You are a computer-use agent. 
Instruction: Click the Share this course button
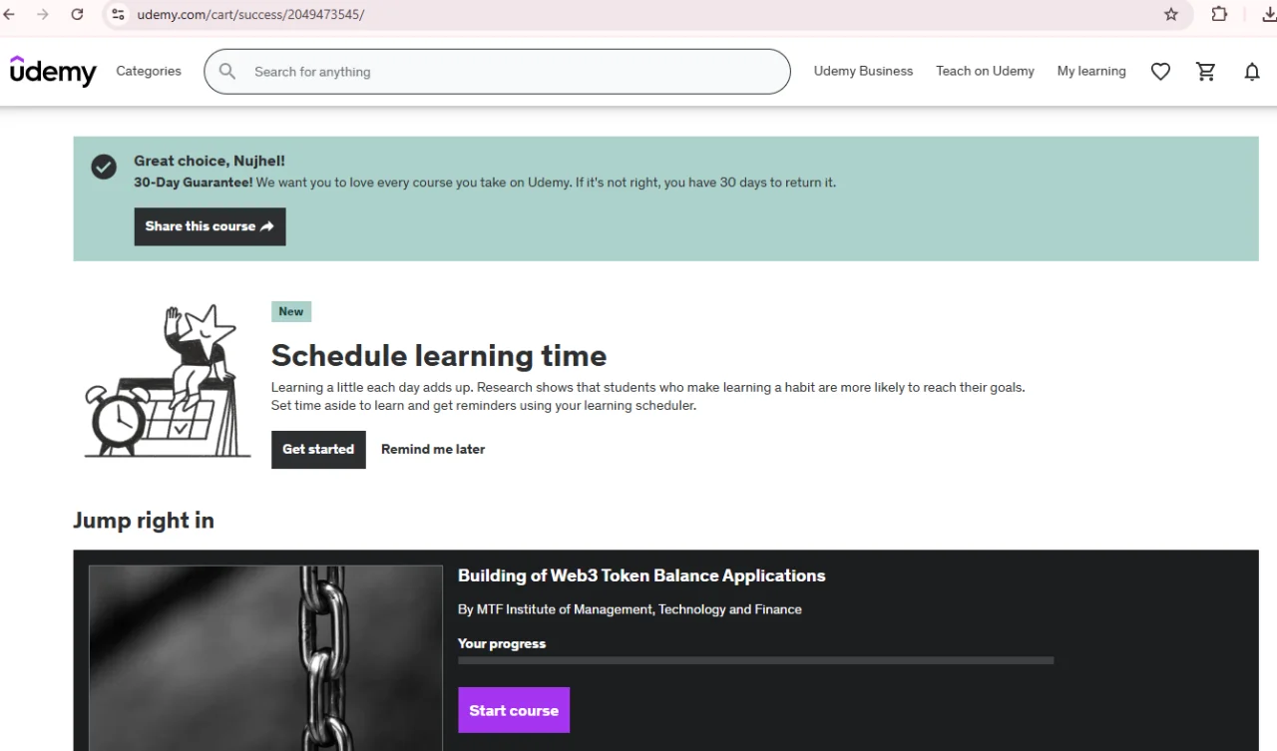point(210,226)
